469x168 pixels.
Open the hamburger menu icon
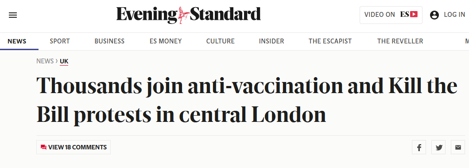click(13, 15)
